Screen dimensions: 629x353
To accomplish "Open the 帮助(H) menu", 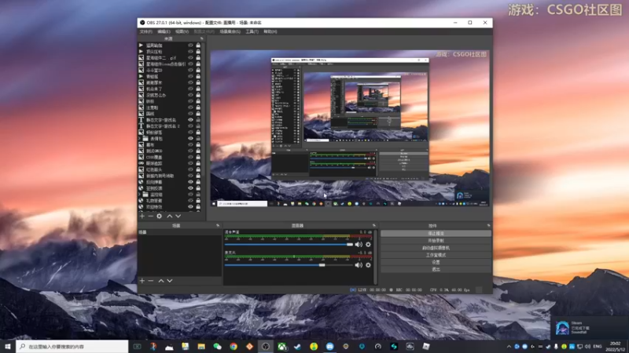I will pyautogui.click(x=270, y=31).
